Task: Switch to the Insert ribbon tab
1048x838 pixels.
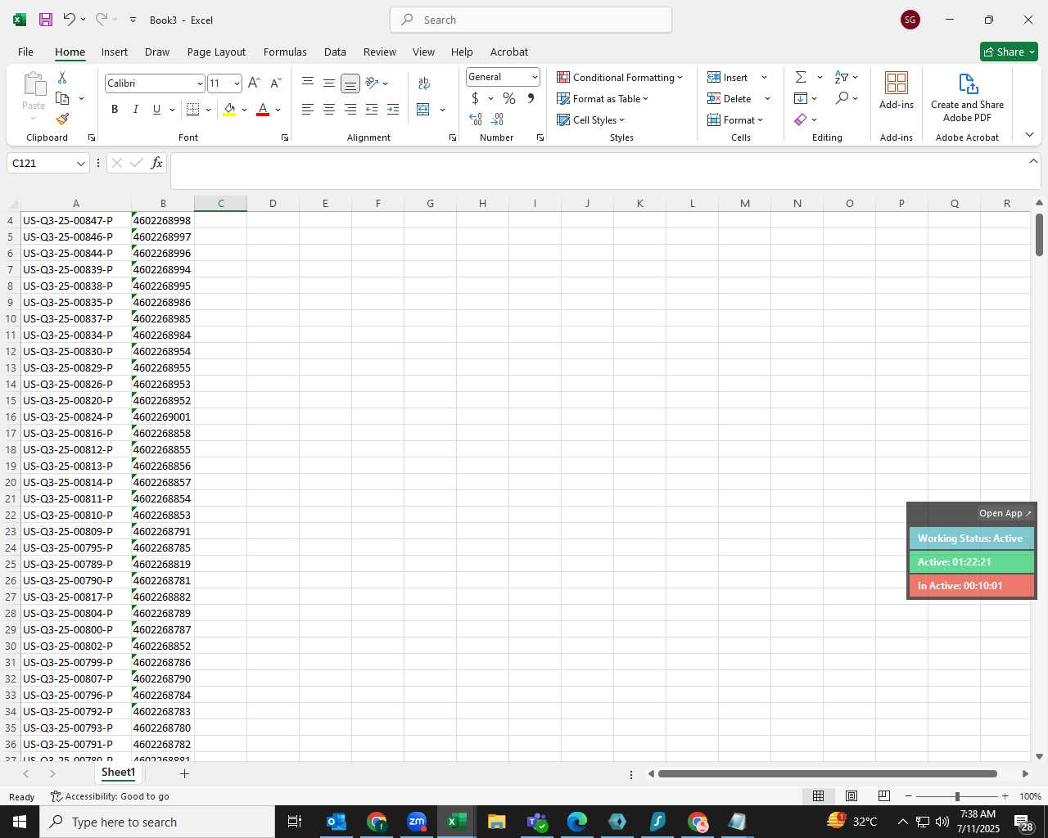Action: [x=115, y=52]
